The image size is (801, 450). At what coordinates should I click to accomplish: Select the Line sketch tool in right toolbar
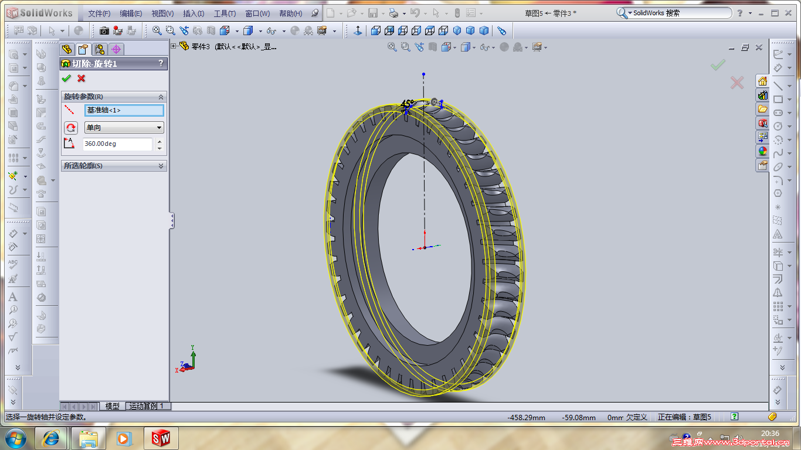(x=778, y=86)
